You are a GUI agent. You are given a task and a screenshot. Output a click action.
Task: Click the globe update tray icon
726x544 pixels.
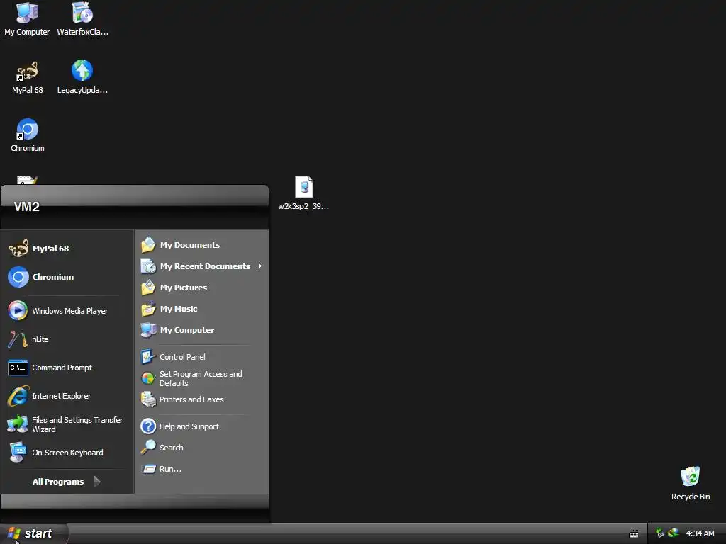(674, 533)
